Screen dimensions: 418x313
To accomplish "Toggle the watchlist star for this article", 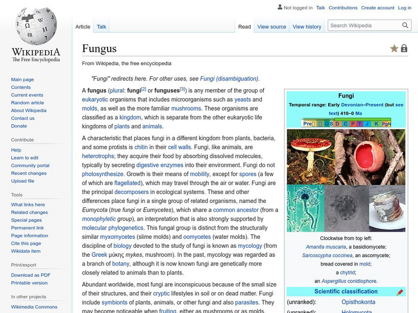I will pos(394,47).
